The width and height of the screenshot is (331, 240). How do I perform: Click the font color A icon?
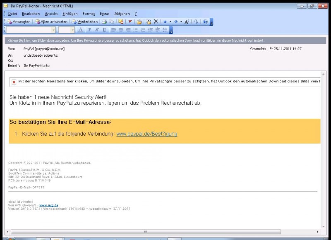(x=80, y=30)
